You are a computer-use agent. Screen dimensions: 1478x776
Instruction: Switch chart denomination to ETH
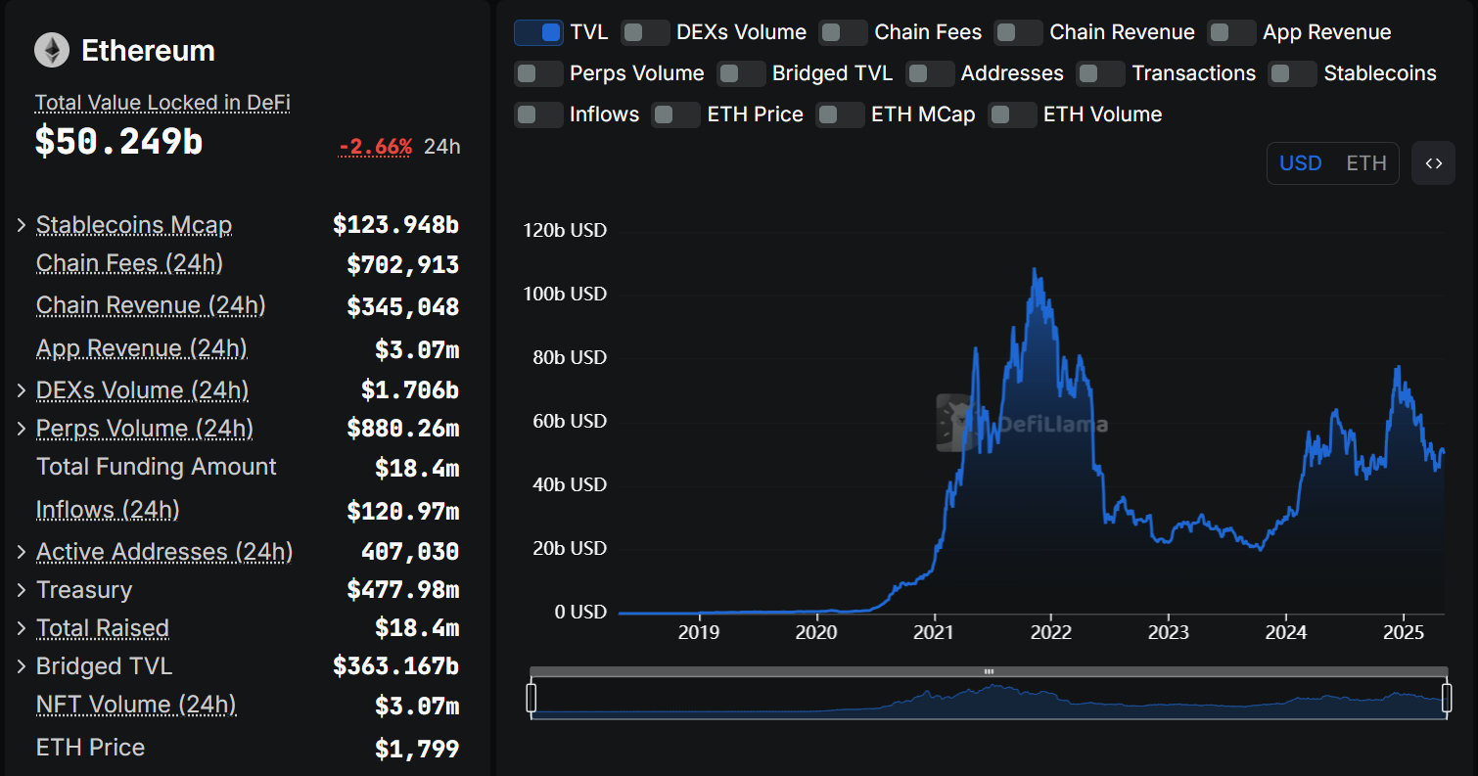pos(1365,163)
